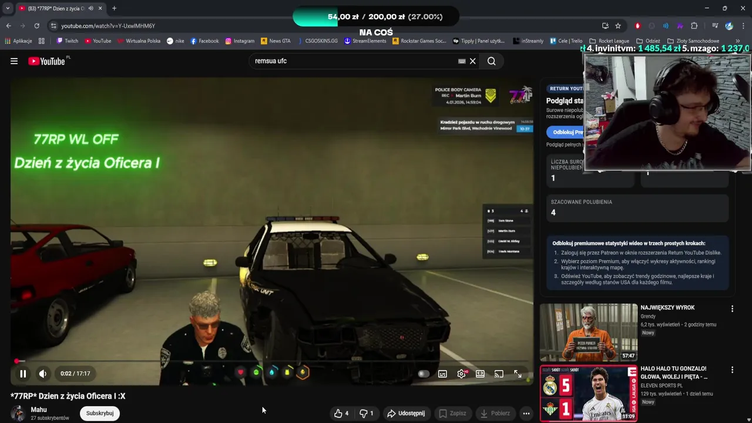Open the purple 7TV extension icon
752x423 pixels.
click(x=680, y=26)
